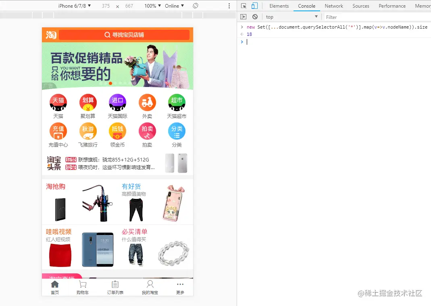
Task: Show console sidebar icon
Action: pyautogui.click(x=243, y=17)
